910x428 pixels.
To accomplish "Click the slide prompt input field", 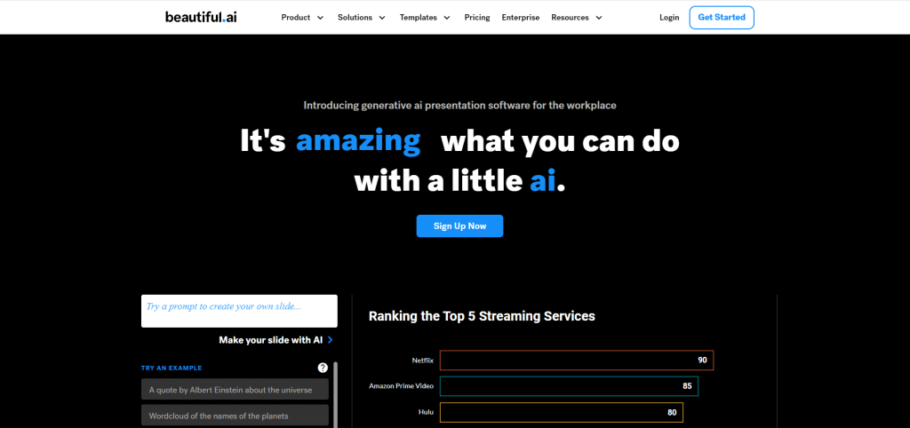I will coord(239,311).
